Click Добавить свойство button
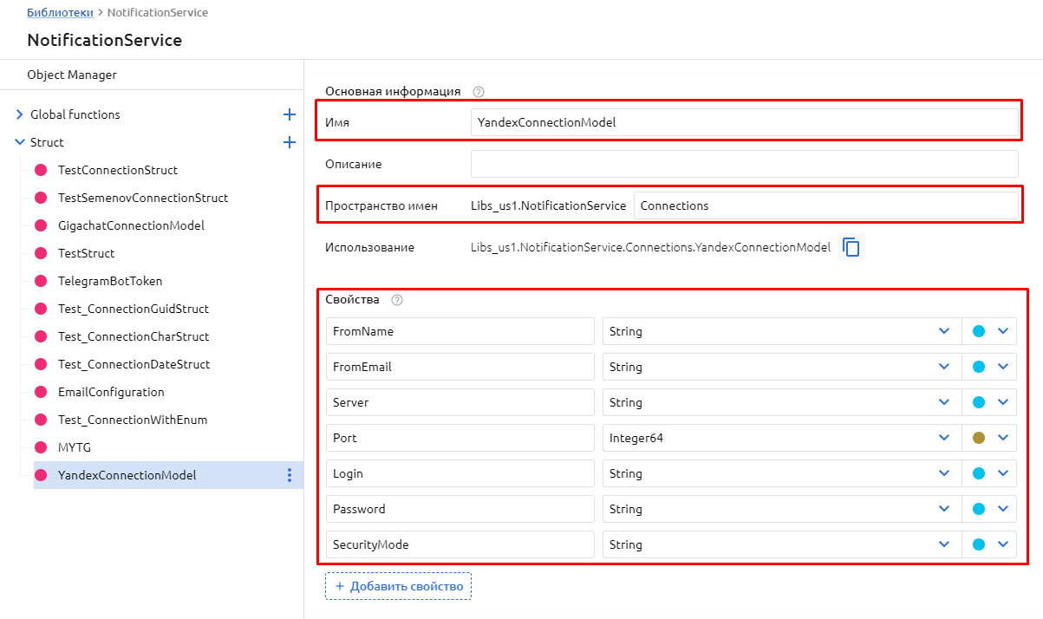The image size is (1043, 619). pos(398,586)
